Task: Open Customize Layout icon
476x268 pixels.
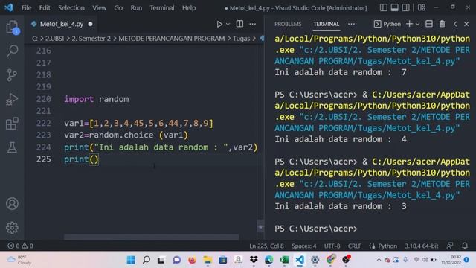Action: (422, 7)
